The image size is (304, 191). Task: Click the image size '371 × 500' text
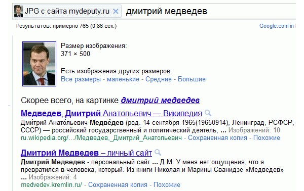tap(75, 54)
